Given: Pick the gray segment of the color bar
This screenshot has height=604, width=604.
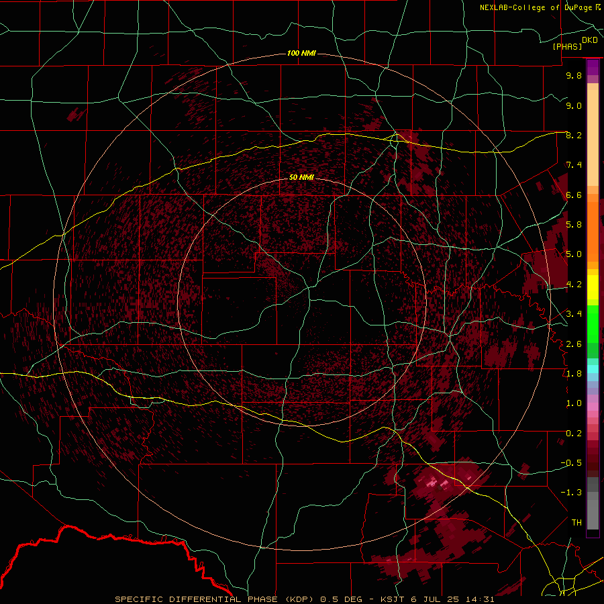Looking at the screenshot, I should [x=593, y=504].
